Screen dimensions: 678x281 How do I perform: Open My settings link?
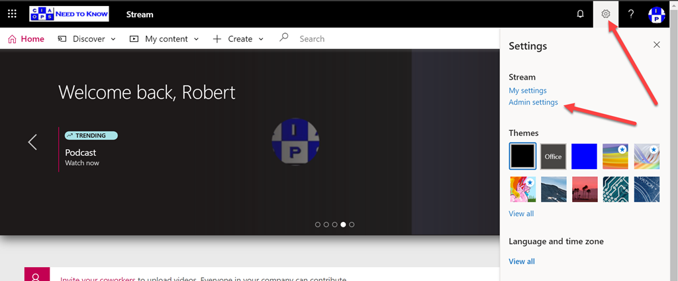[x=528, y=91]
